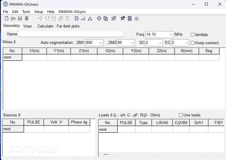Open the Setup menu
Screen dimensions: 226x160
coord(38,12)
